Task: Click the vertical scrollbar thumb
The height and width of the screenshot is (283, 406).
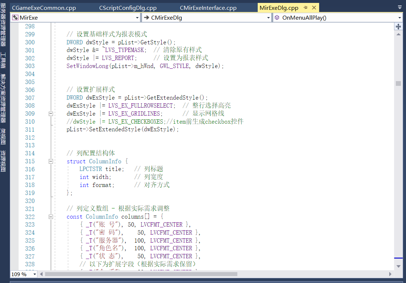Action: [398, 83]
